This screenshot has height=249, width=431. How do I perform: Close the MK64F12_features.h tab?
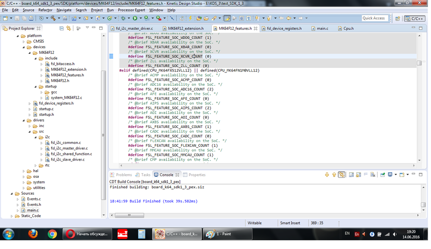coord(256,28)
